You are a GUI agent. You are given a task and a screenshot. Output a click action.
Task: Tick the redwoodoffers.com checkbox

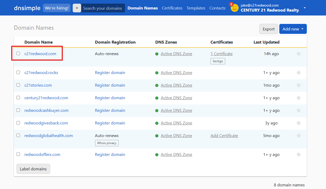click(x=18, y=154)
